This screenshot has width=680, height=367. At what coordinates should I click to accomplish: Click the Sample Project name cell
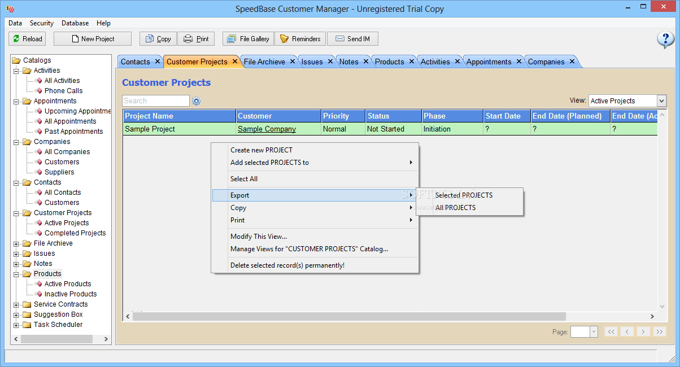point(180,129)
